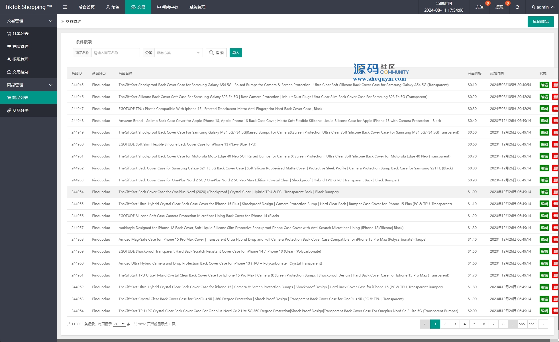Open 交易控制 in the sidebar
The width and height of the screenshot is (559, 342).
28,72
